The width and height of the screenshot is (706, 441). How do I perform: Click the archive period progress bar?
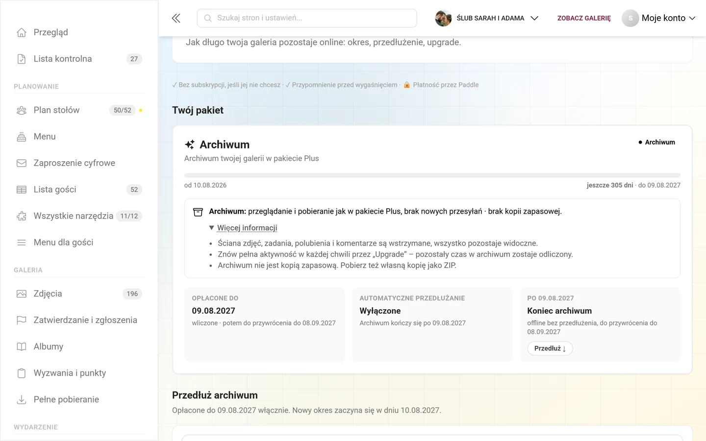pos(432,175)
